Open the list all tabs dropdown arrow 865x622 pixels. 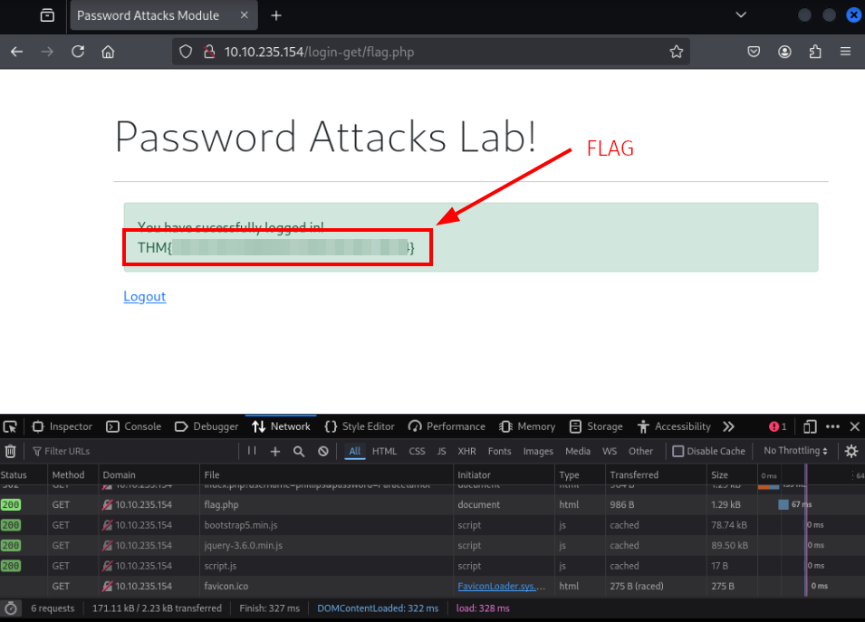pyautogui.click(x=741, y=15)
